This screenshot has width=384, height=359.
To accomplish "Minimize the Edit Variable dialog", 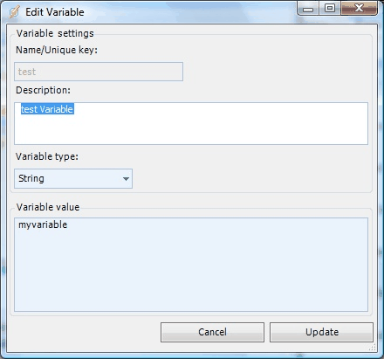I will [308, 9].
